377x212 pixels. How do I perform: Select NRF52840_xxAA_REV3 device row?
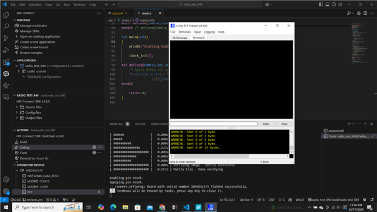click(x=43, y=176)
